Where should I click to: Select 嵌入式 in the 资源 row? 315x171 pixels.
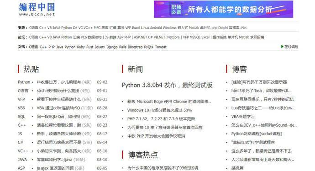[183, 28]
